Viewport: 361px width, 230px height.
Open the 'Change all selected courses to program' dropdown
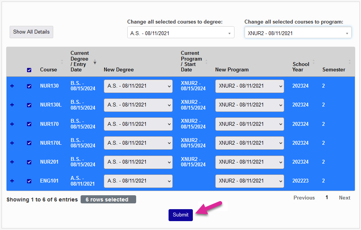pyautogui.click(x=298, y=32)
